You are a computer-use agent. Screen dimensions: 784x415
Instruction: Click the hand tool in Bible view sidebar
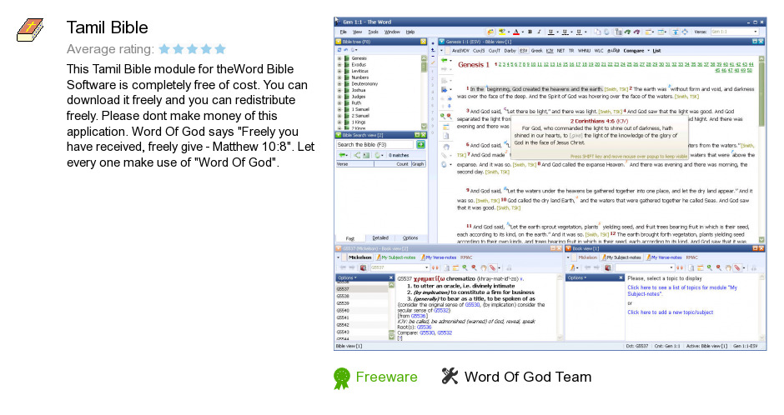pos(445,147)
